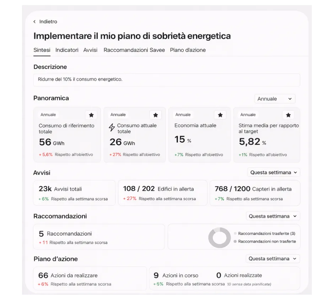
Task: Open the Questa settimana dropdown for Raccomandazioni
Action: coord(273,216)
